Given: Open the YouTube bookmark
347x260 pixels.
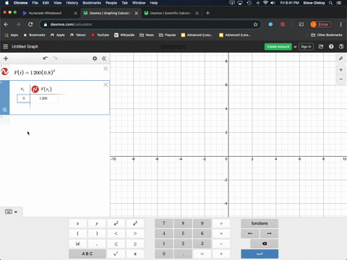Looking at the screenshot, I should (100, 35).
